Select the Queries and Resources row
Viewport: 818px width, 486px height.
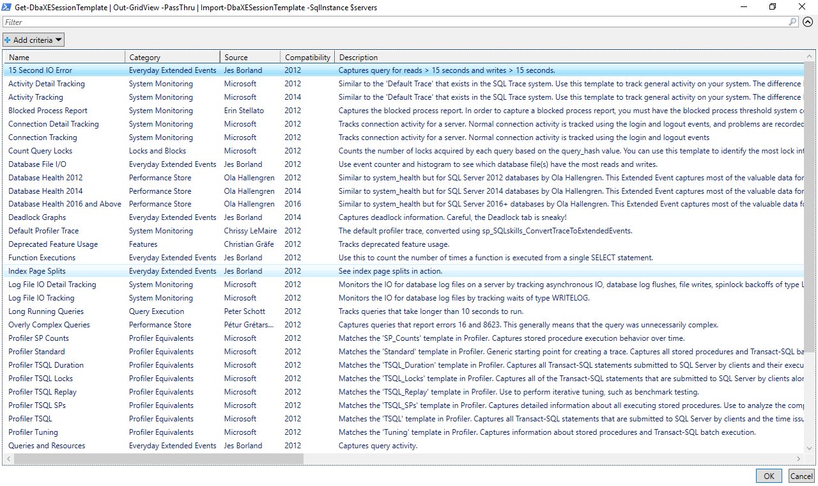pyautogui.click(x=403, y=446)
